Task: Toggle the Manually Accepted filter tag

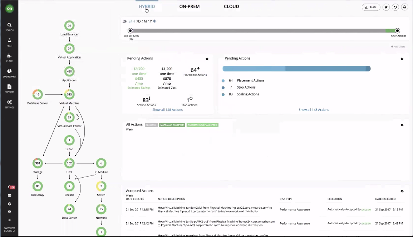Action: pos(172,125)
